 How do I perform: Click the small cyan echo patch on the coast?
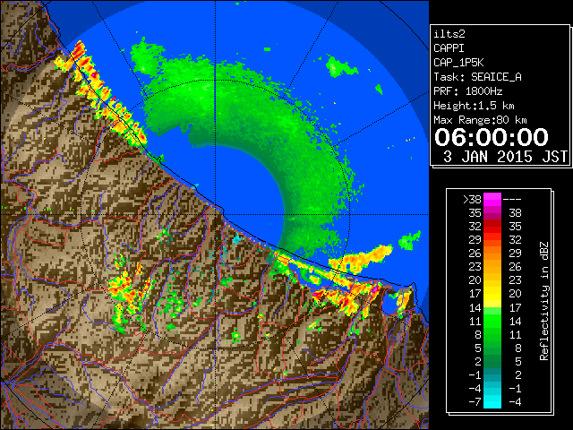point(237,239)
